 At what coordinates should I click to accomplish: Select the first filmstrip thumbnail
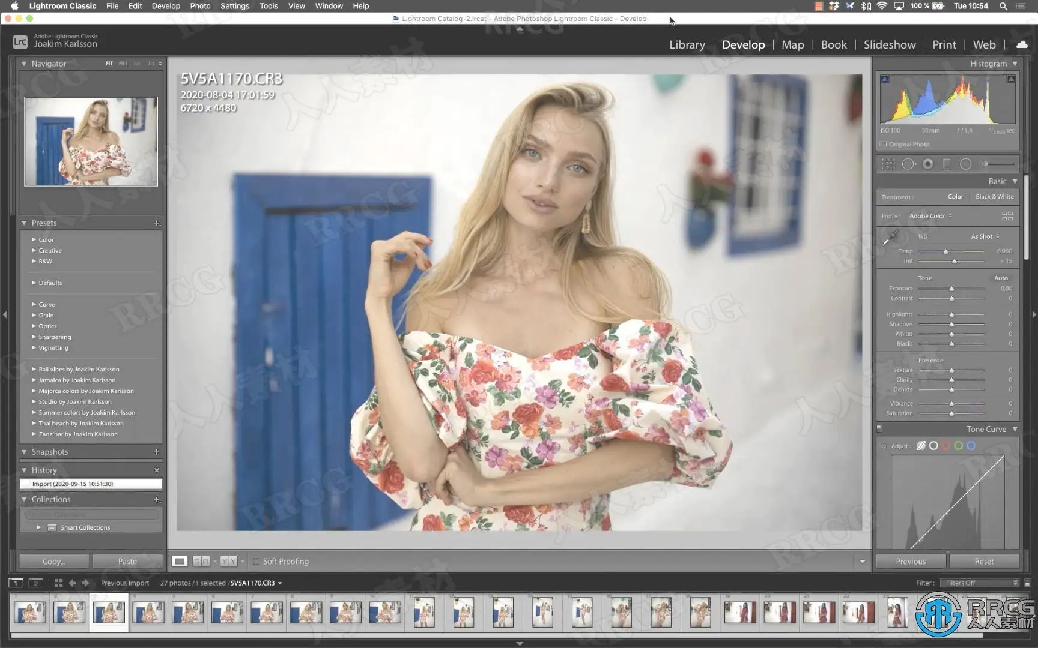[30, 613]
